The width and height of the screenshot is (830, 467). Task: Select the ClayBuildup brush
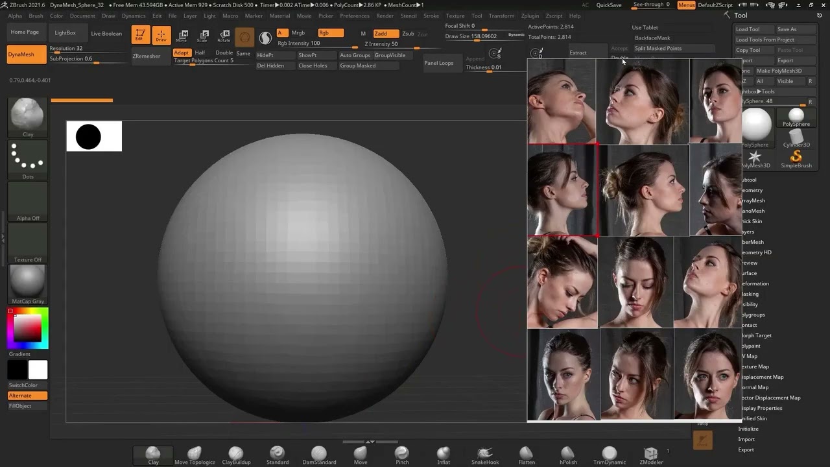tap(236, 455)
